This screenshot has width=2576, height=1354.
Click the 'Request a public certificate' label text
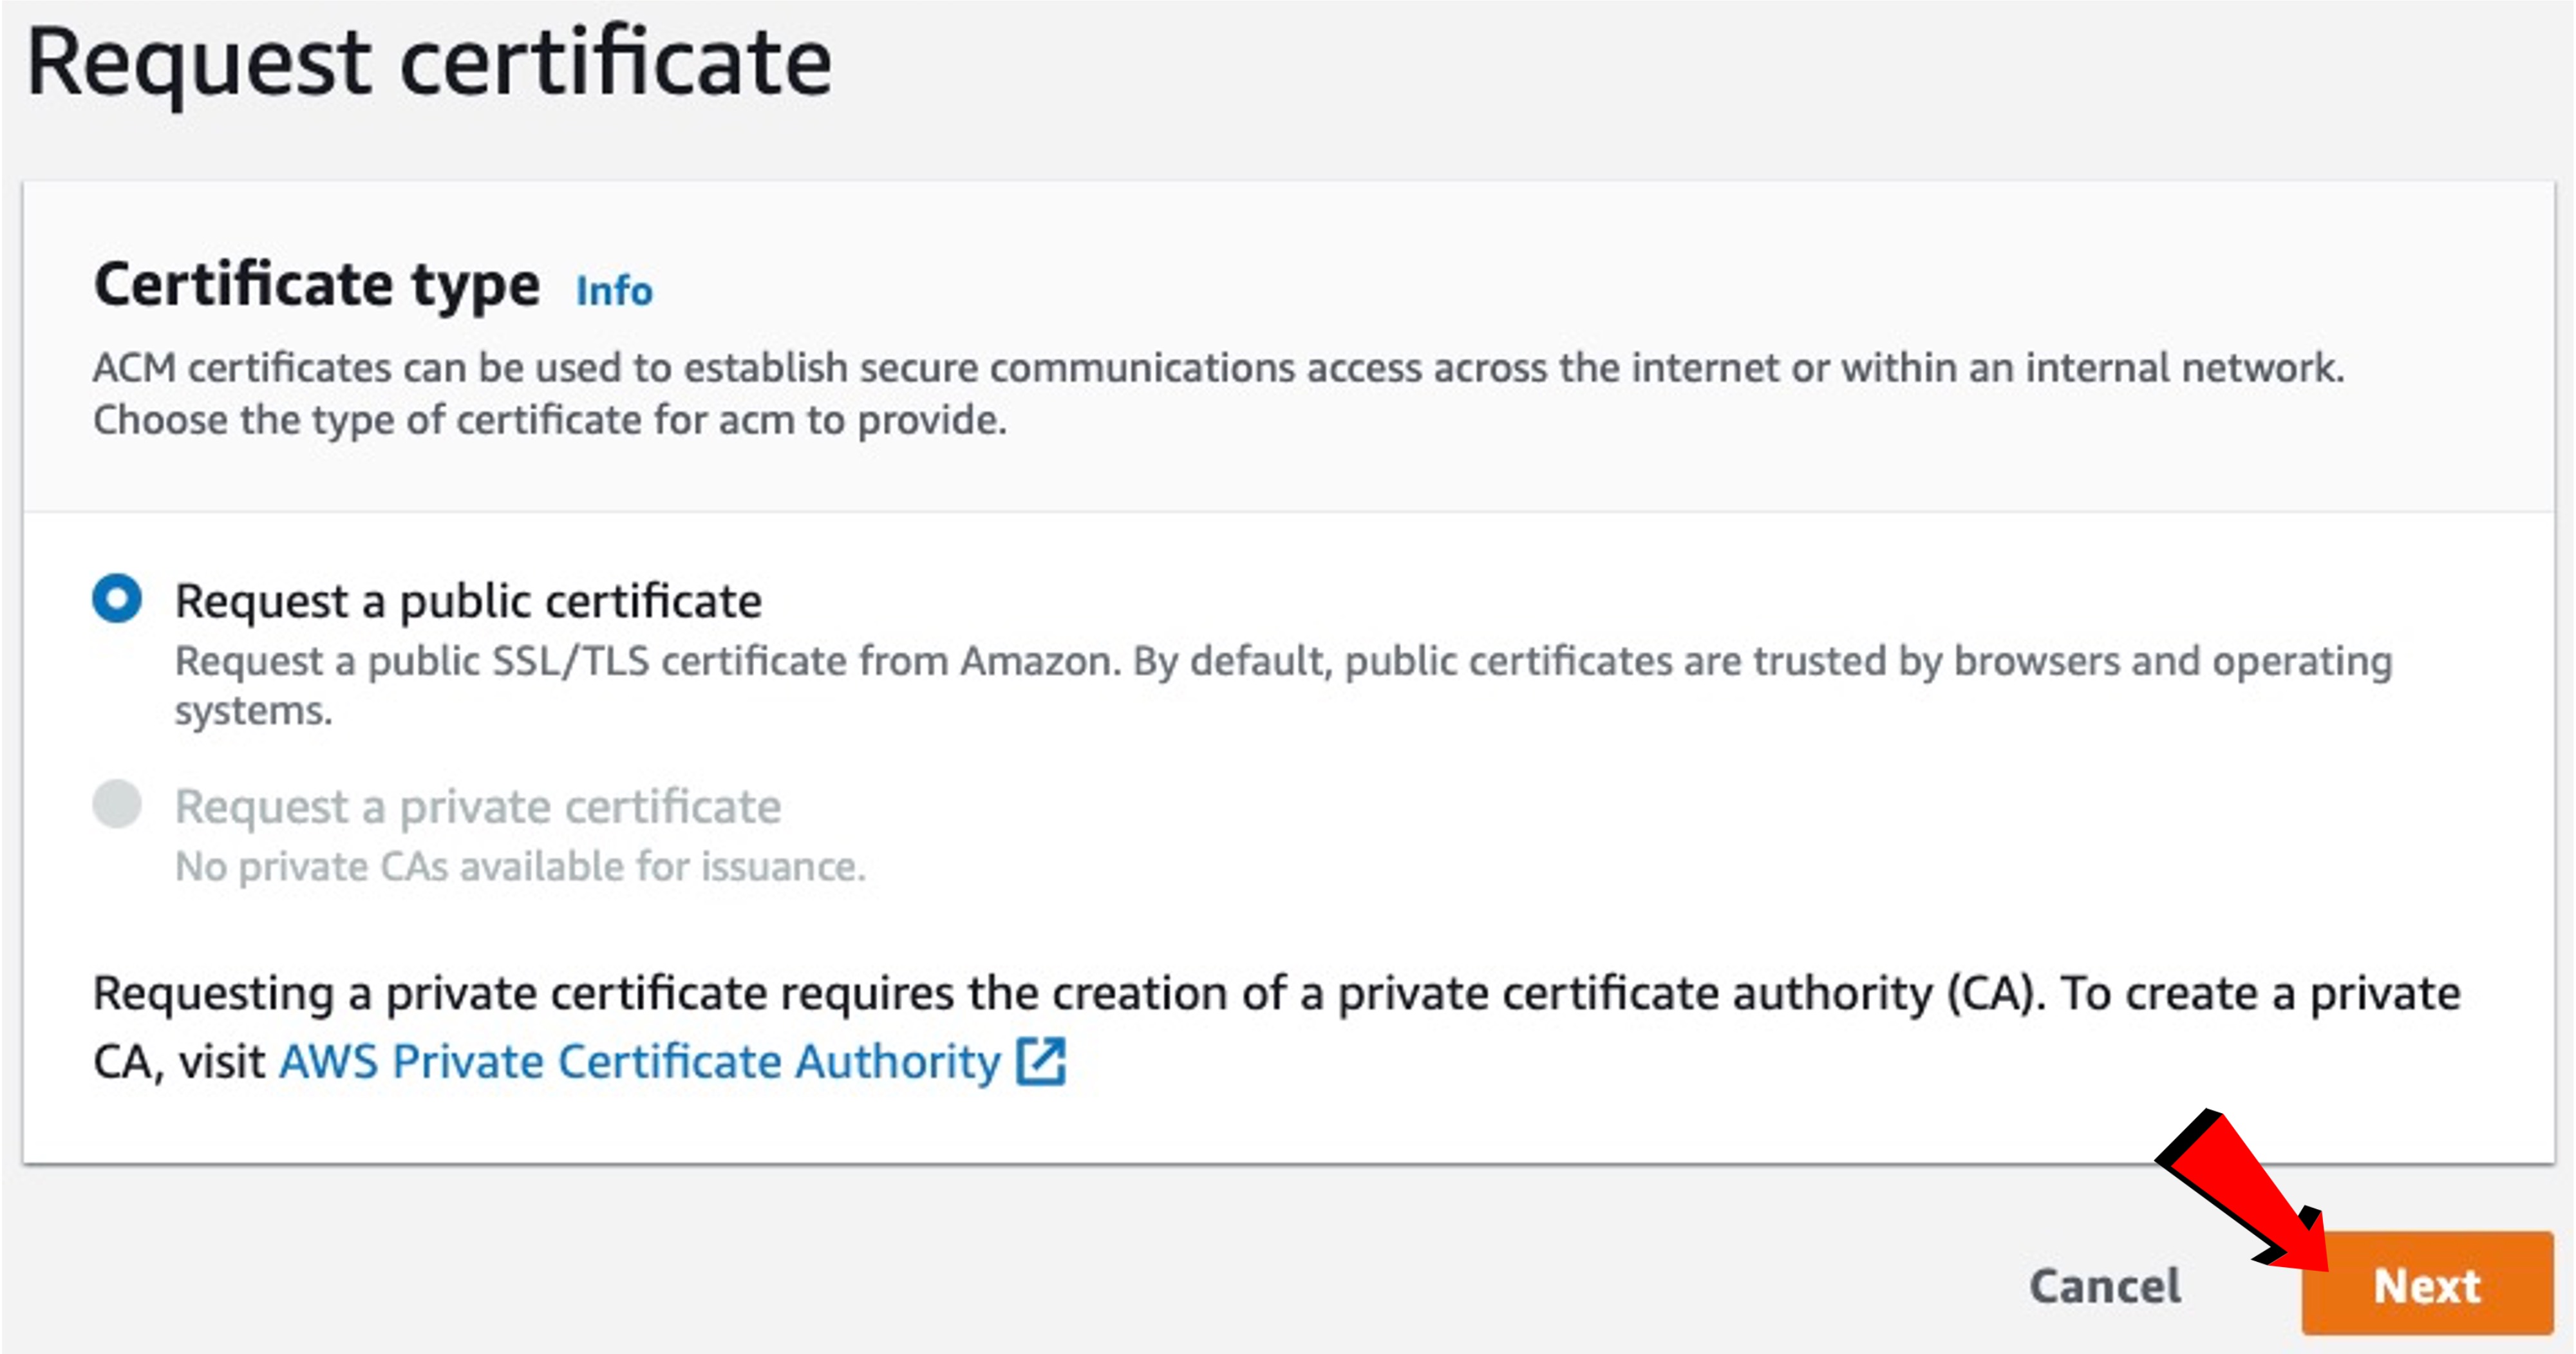coord(468,601)
